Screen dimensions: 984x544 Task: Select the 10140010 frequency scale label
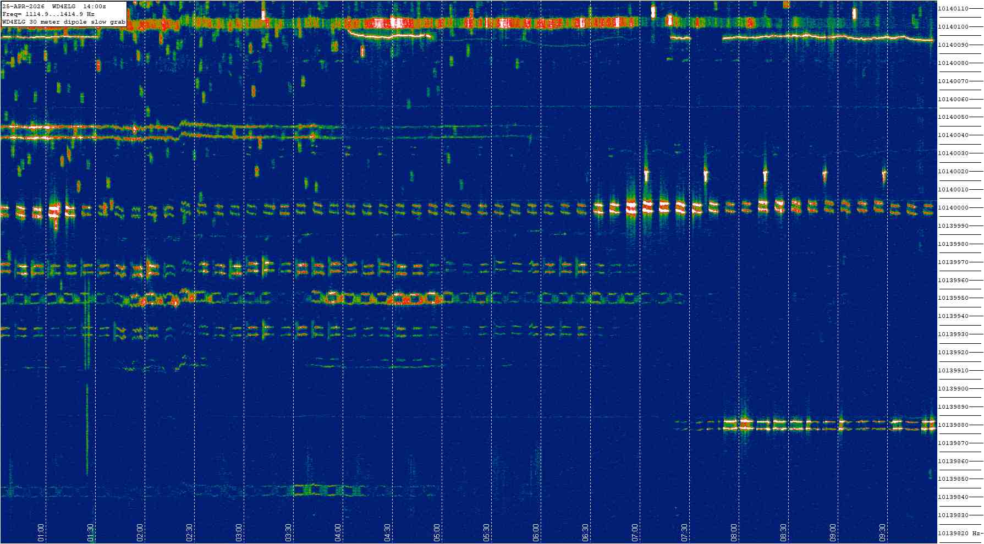pos(953,190)
